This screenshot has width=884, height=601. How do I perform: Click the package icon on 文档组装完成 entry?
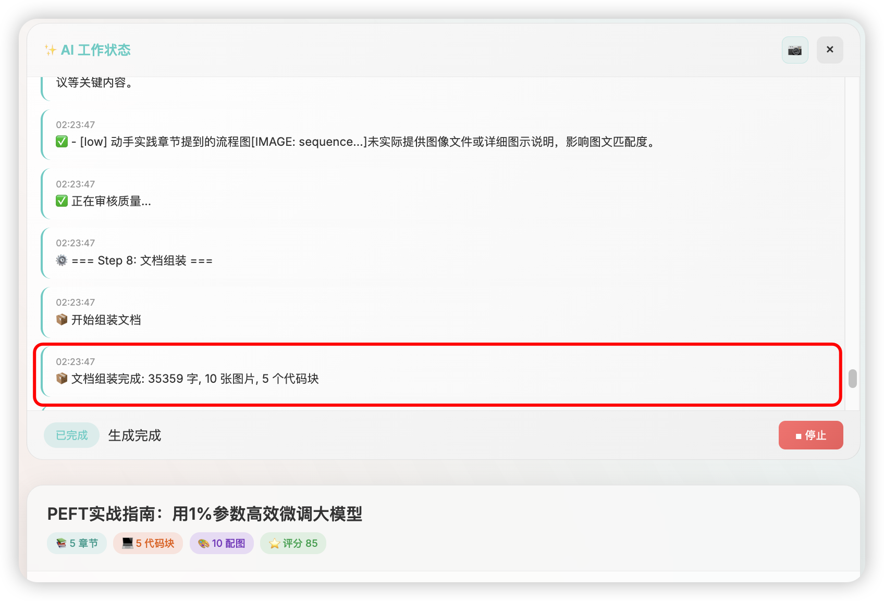pyautogui.click(x=62, y=379)
